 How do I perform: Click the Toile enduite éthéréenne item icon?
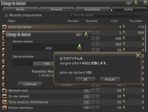pyautogui.click(x=4, y=102)
